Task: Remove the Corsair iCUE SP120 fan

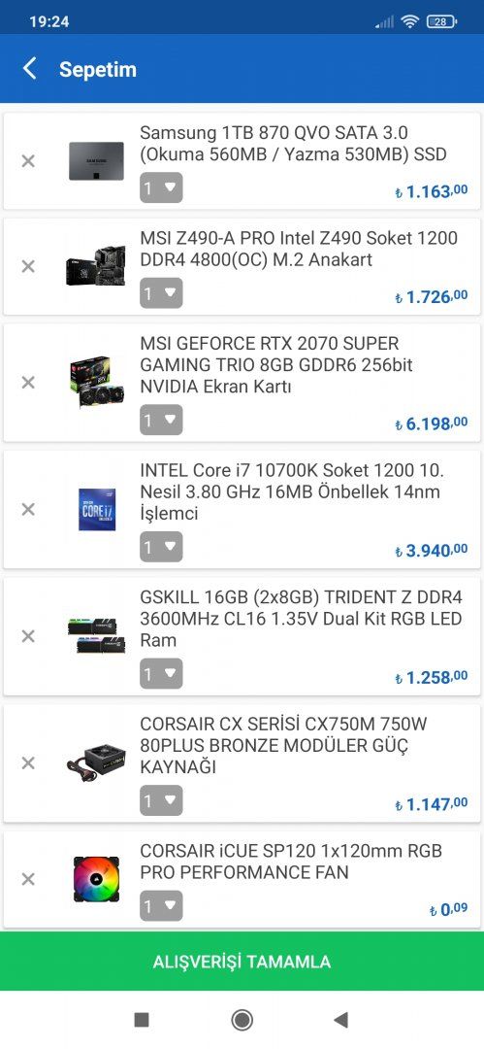Action: tap(28, 879)
